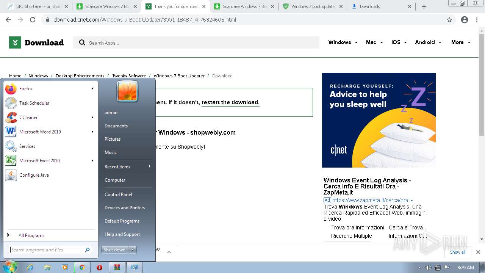Expand the CCleaner submenu arrow
This screenshot has height=273, width=485.
coord(92,118)
